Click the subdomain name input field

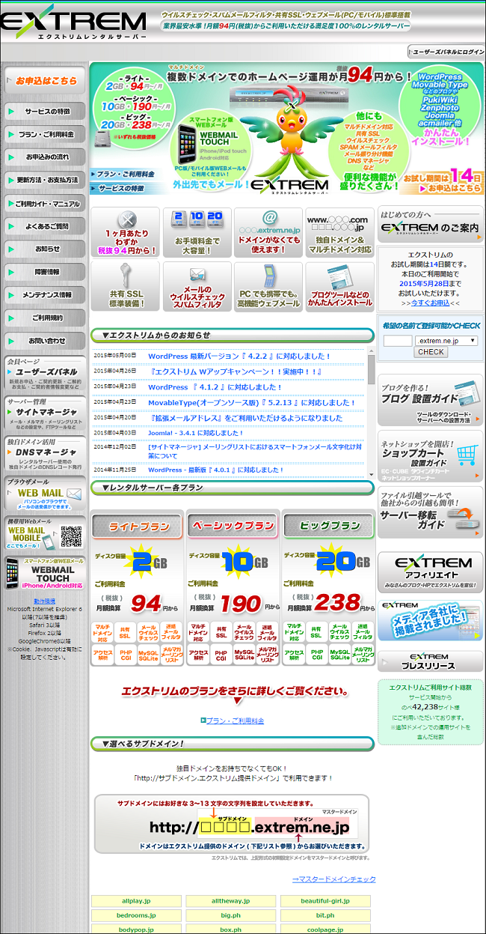398,341
